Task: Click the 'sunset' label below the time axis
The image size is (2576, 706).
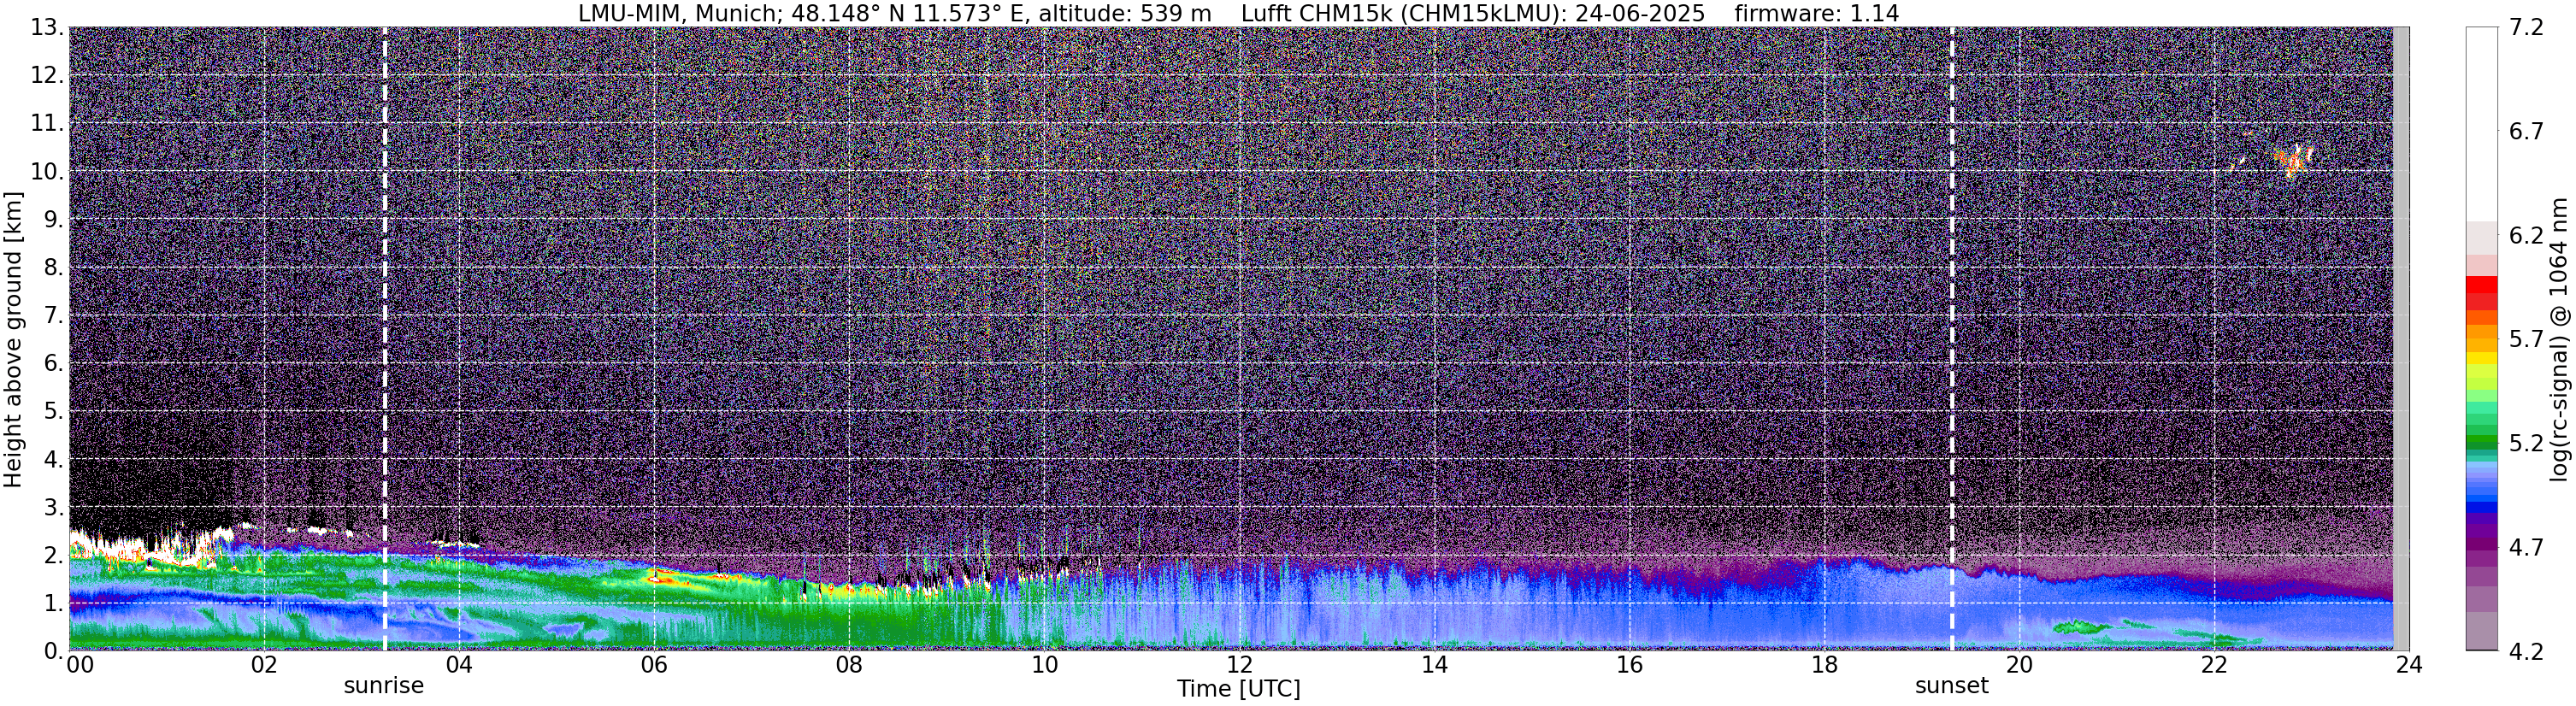Action: click(x=1951, y=686)
